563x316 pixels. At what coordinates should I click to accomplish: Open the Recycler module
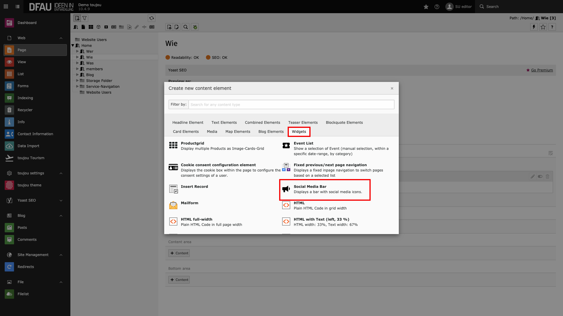coord(25,110)
